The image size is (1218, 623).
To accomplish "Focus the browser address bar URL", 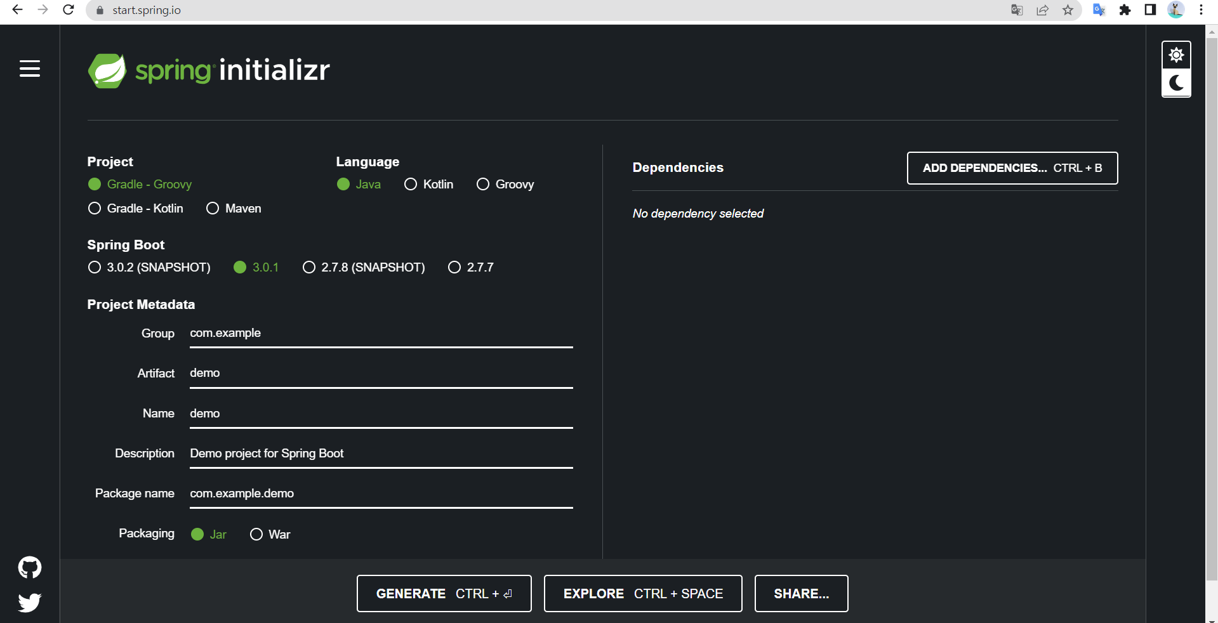I will click(147, 10).
